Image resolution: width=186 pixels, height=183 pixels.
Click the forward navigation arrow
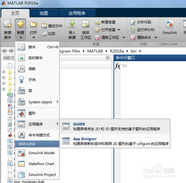[12, 51]
